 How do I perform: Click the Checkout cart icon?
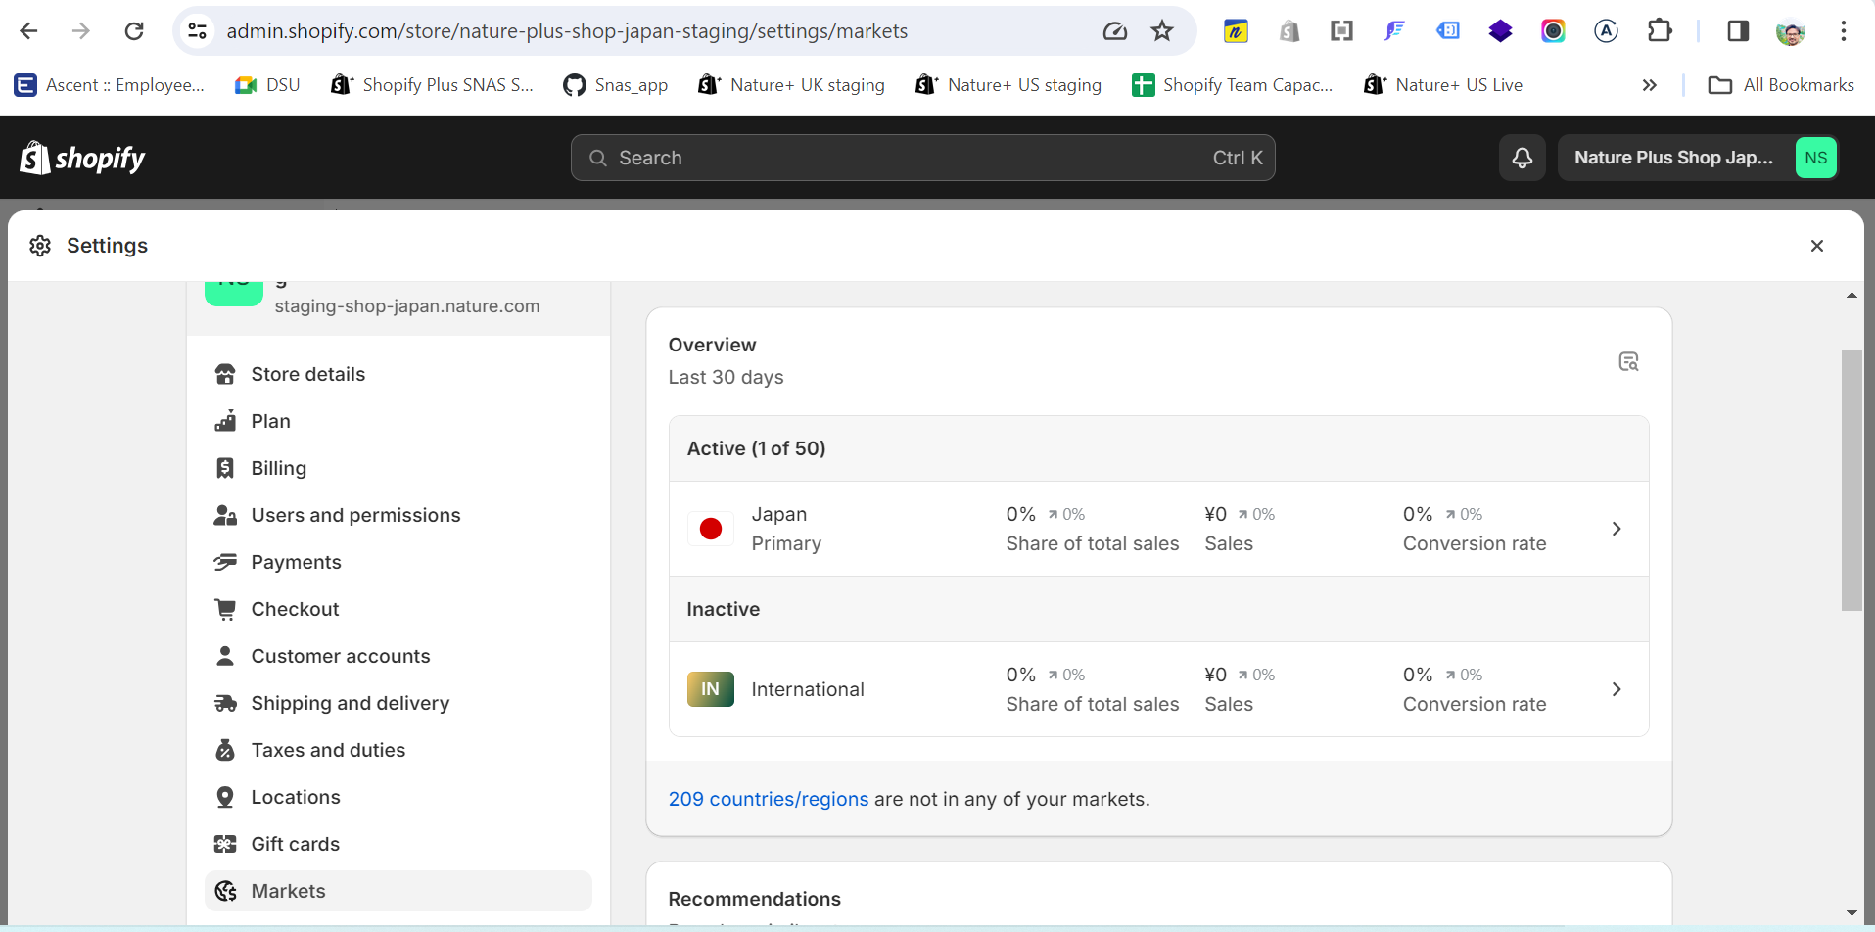point(225,609)
